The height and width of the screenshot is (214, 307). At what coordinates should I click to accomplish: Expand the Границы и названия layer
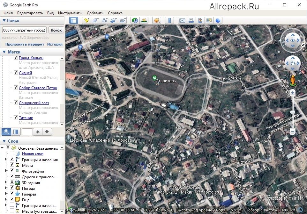coord(6,159)
